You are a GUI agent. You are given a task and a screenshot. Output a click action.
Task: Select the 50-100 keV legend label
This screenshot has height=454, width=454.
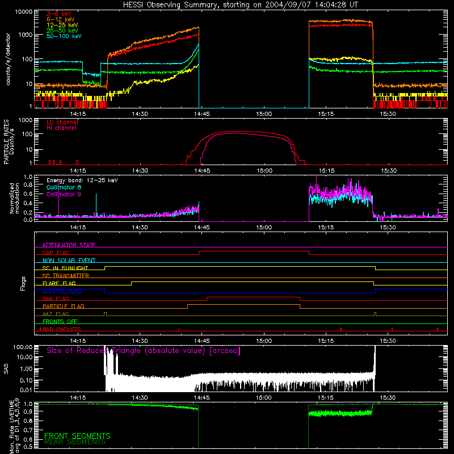click(64, 36)
